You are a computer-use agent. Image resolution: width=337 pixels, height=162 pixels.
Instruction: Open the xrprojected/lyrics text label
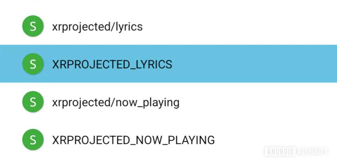coord(97,27)
